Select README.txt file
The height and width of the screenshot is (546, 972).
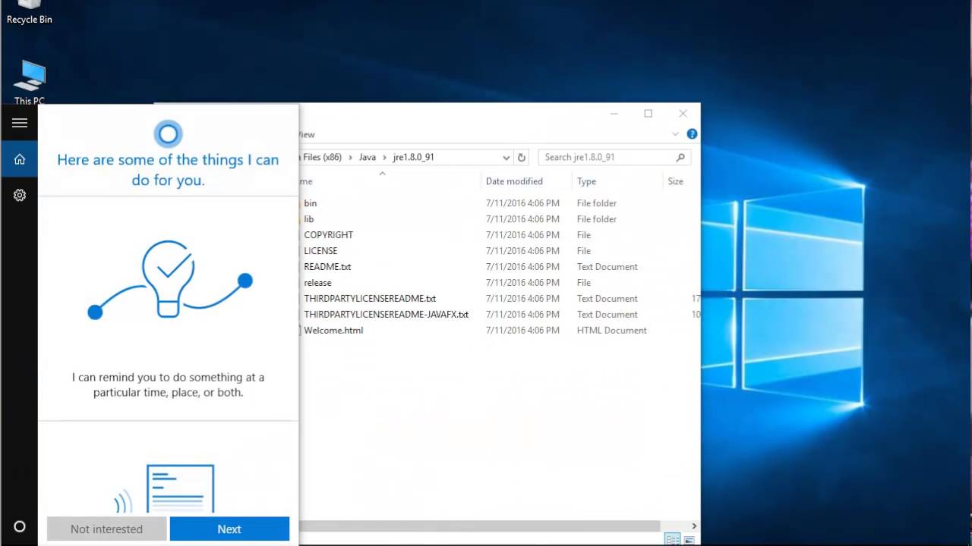point(327,267)
